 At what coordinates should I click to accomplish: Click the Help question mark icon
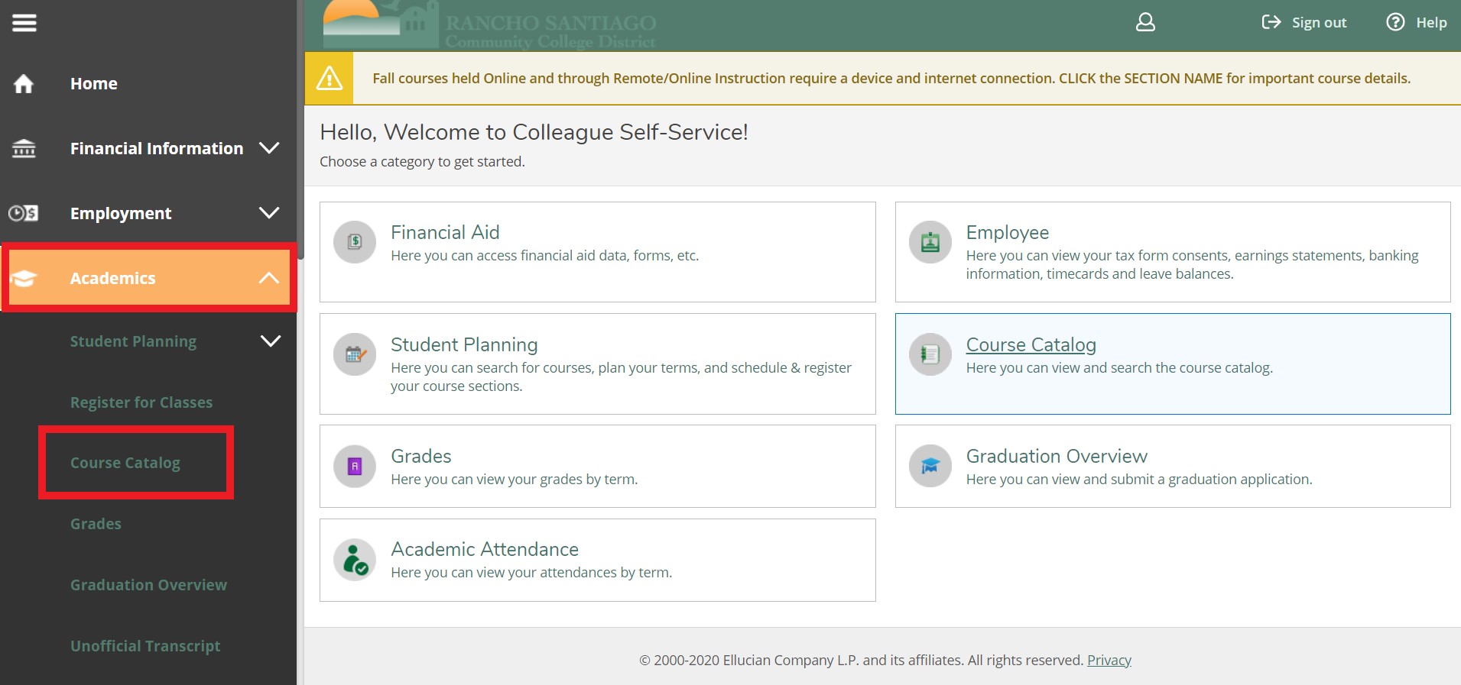tap(1395, 22)
